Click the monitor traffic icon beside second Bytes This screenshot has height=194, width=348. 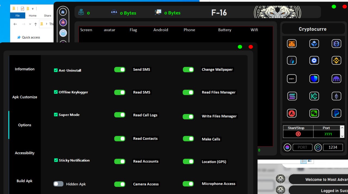[158, 12]
